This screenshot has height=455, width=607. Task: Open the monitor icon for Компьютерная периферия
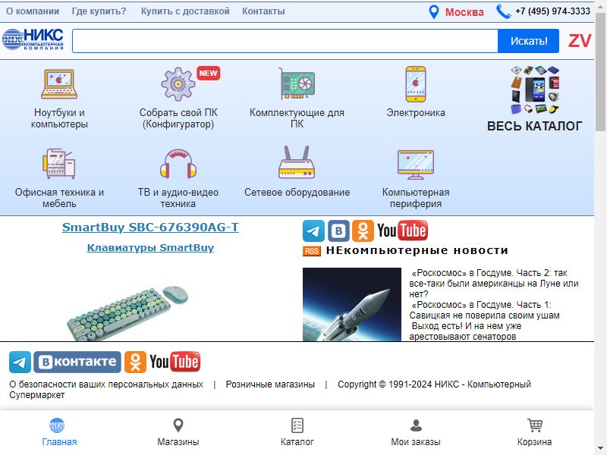pos(416,165)
